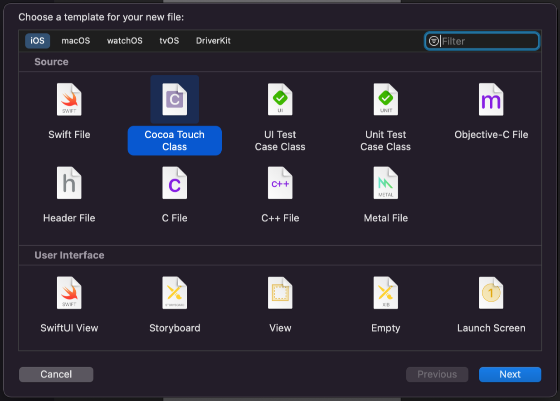Switch to the macOS platform tab
Screen dimensions: 560x401
(76, 41)
